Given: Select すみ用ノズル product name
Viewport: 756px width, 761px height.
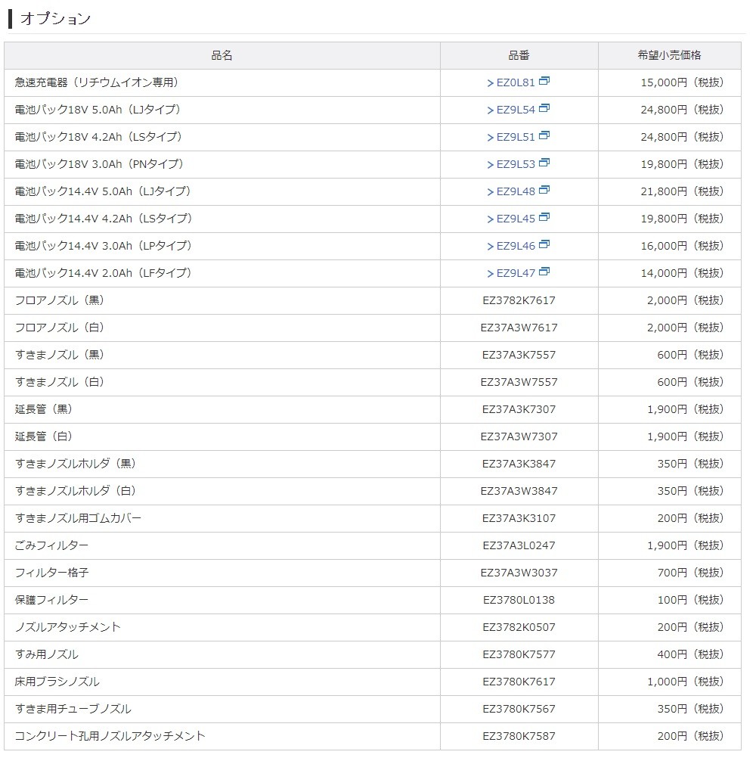Looking at the screenshot, I should pyautogui.click(x=46, y=654).
